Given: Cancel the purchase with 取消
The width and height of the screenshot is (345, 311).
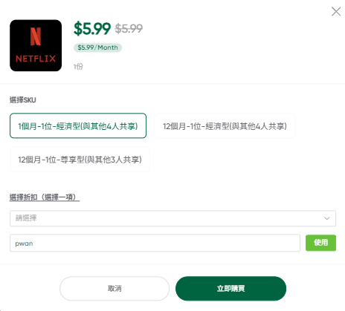Looking at the screenshot, I should coord(115,288).
